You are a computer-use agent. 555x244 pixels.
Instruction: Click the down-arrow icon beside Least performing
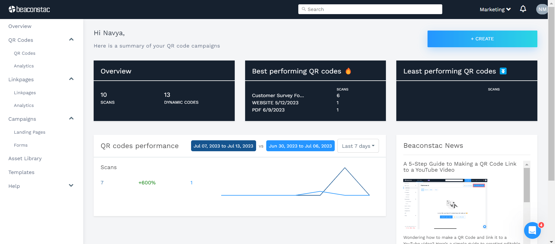tap(503, 71)
